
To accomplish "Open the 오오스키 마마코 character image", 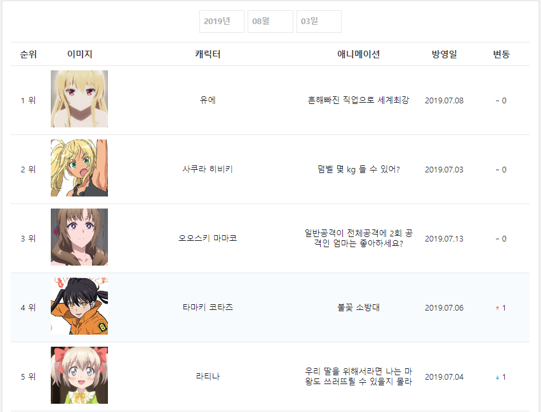I will click(79, 237).
